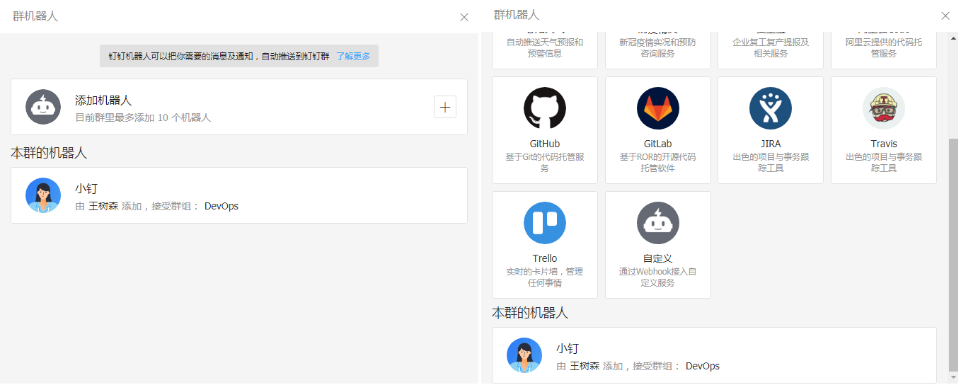Viewport: 961px width, 385px height.
Task: Click 王树森 name in right panel robot row
Action: [585, 366]
